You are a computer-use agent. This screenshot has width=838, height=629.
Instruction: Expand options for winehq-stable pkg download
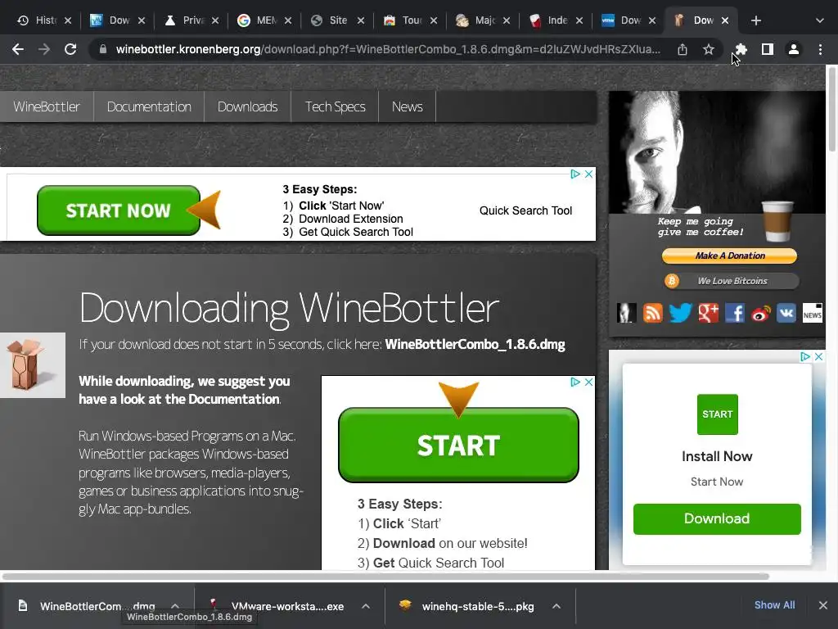click(x=556, y=606)
